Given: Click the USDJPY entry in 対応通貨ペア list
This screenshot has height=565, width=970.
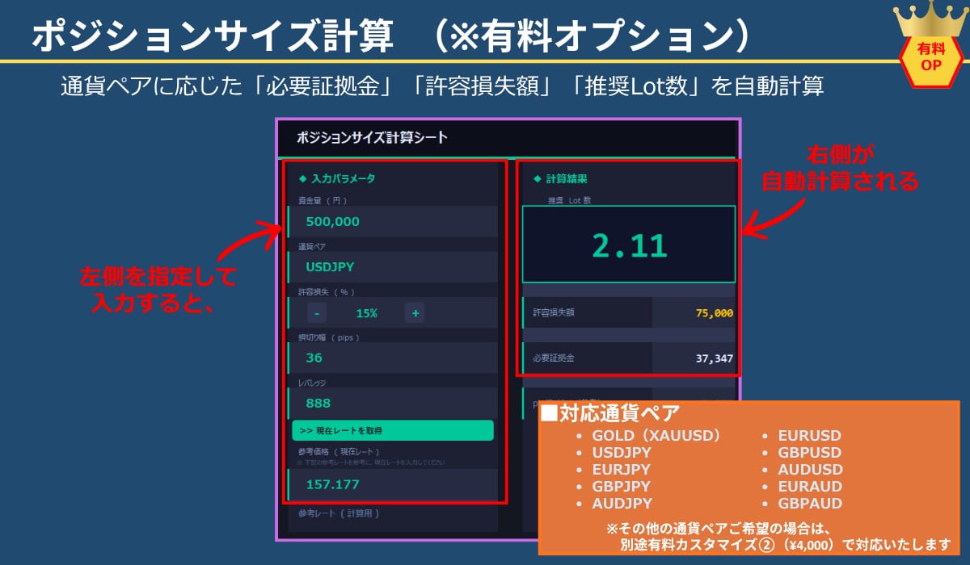Looking at the screenshot, I should (x=622, y=453).
